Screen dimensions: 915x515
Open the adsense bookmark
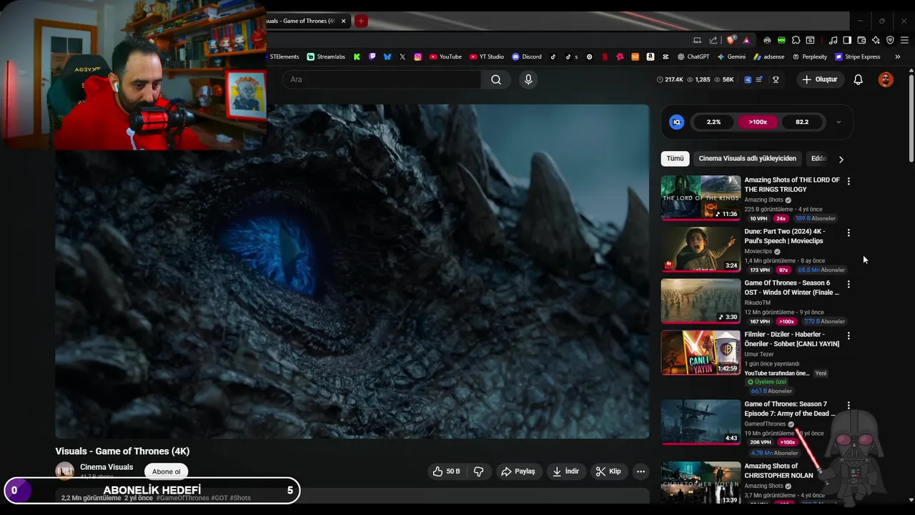click(x=768, y=57)
